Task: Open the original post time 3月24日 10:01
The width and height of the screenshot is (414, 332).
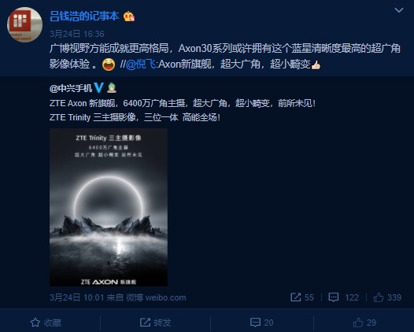Action: pyautogui.click(x=77, y=297)
